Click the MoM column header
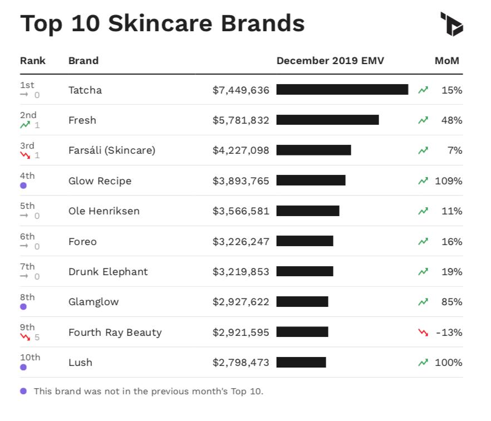 tap(447, 61)
